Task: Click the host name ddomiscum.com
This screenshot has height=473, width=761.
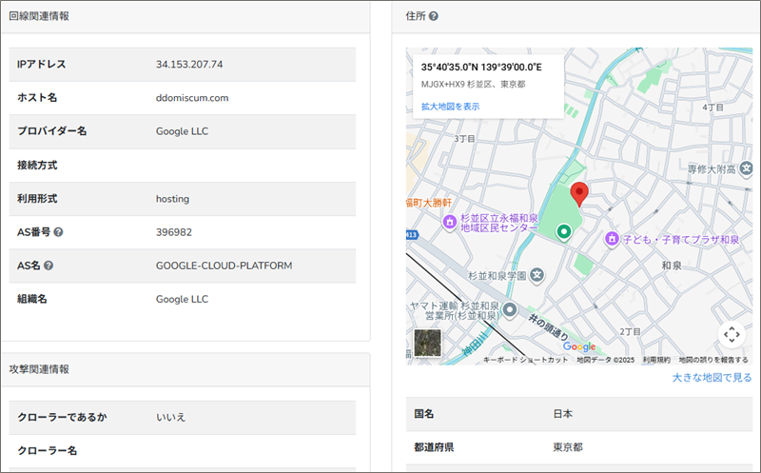Action: point(192,98)
